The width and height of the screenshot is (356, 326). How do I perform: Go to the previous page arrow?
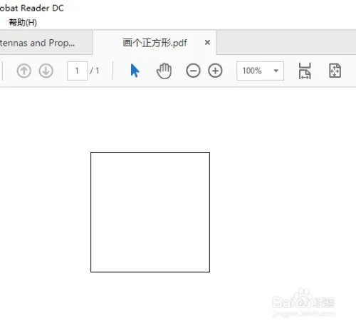tap(23, 71)
